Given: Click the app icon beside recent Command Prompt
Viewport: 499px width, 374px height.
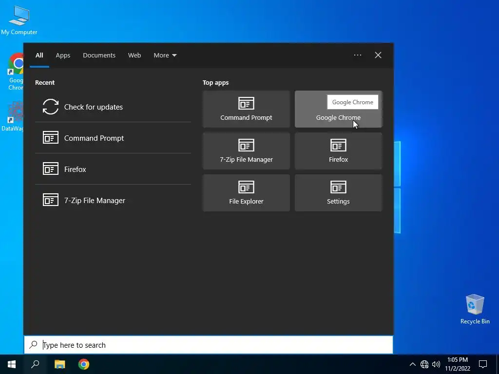Looking at the screenshot, I should click(51, 137).
